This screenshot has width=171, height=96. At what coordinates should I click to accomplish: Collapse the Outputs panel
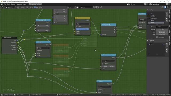[148, 41]
